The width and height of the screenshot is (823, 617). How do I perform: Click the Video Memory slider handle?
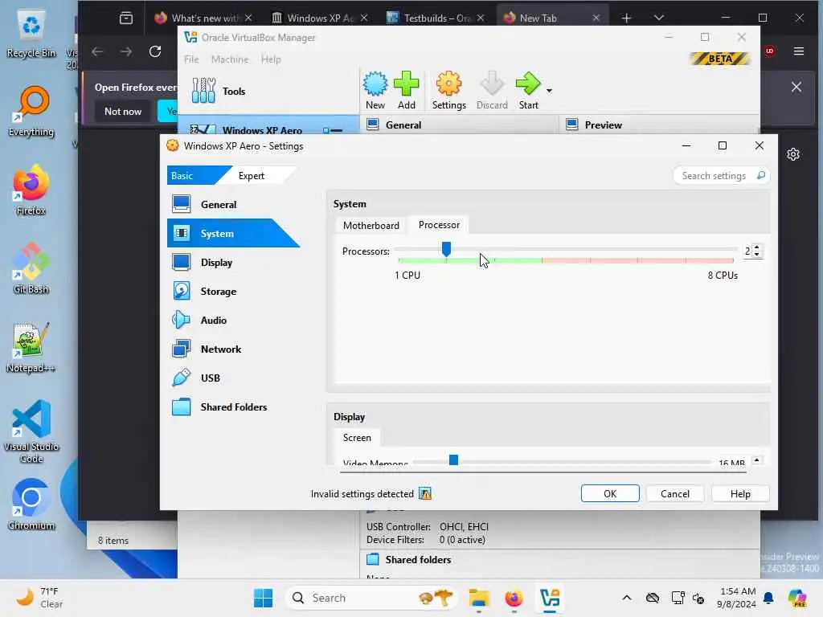(453, 460)
